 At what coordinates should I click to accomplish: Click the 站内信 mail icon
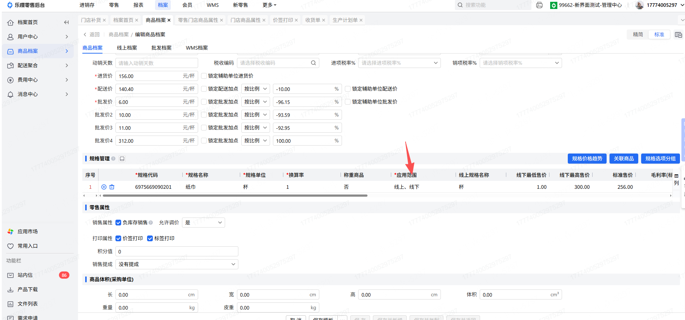point(10,275)
